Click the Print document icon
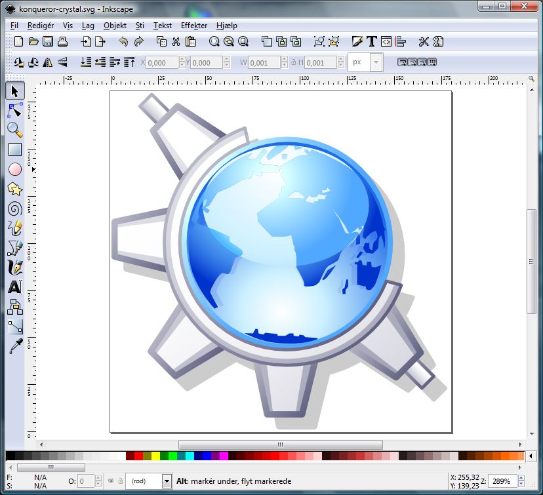The height and width of the screenshot is (495, 543). (x=62, y=42)
